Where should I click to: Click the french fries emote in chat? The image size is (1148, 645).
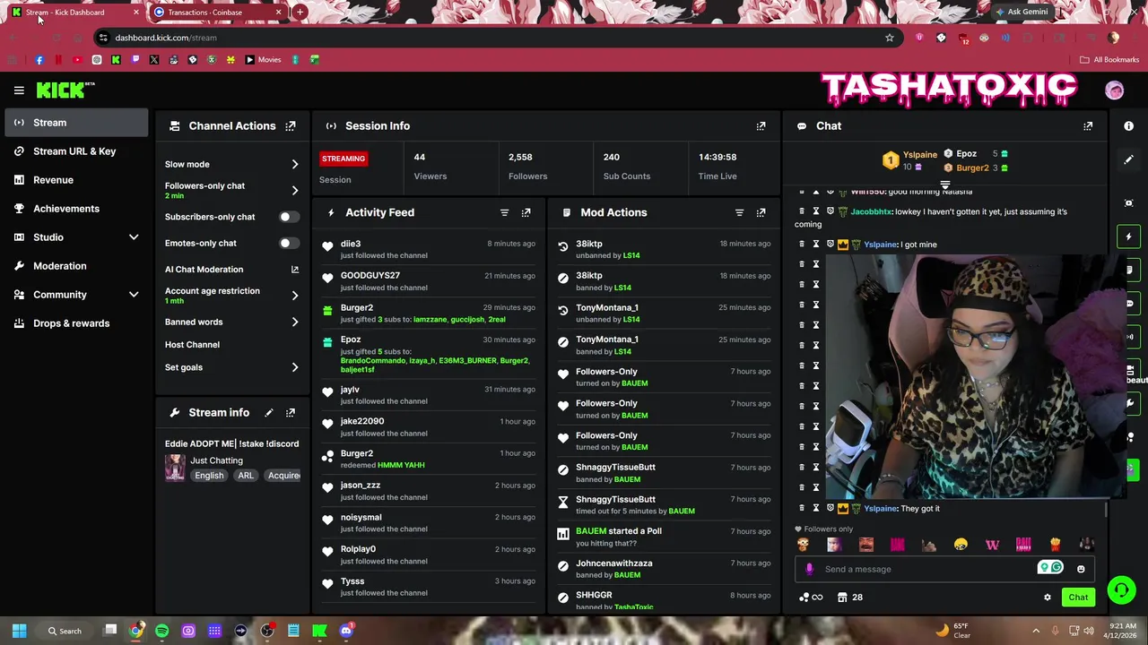pyautogui.click(x=1055, y=544)
